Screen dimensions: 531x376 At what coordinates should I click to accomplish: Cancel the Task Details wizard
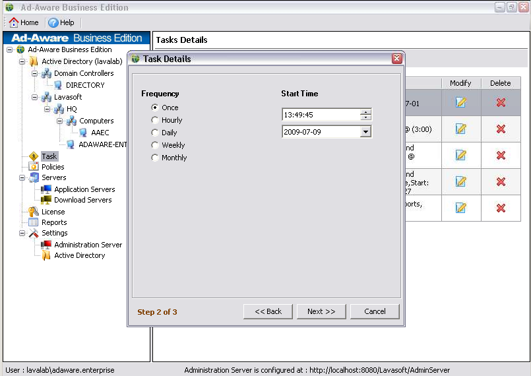tap(375, 311)
